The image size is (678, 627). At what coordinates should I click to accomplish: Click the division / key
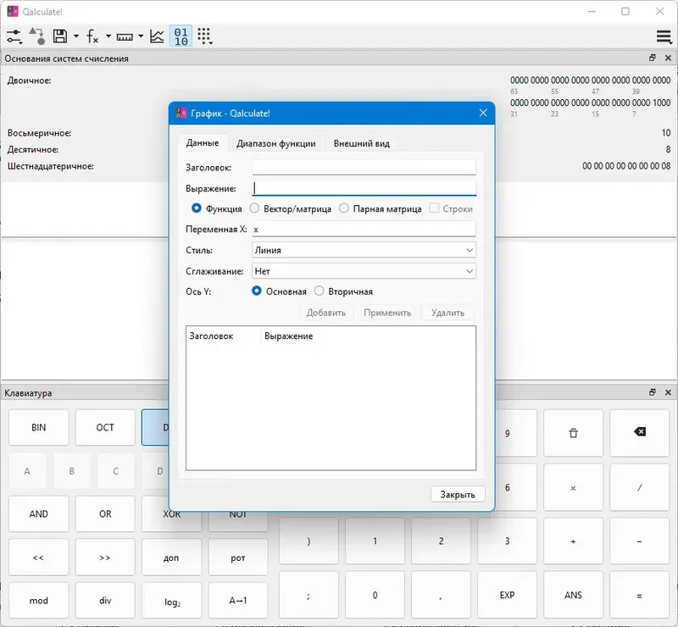coord(639,488)
